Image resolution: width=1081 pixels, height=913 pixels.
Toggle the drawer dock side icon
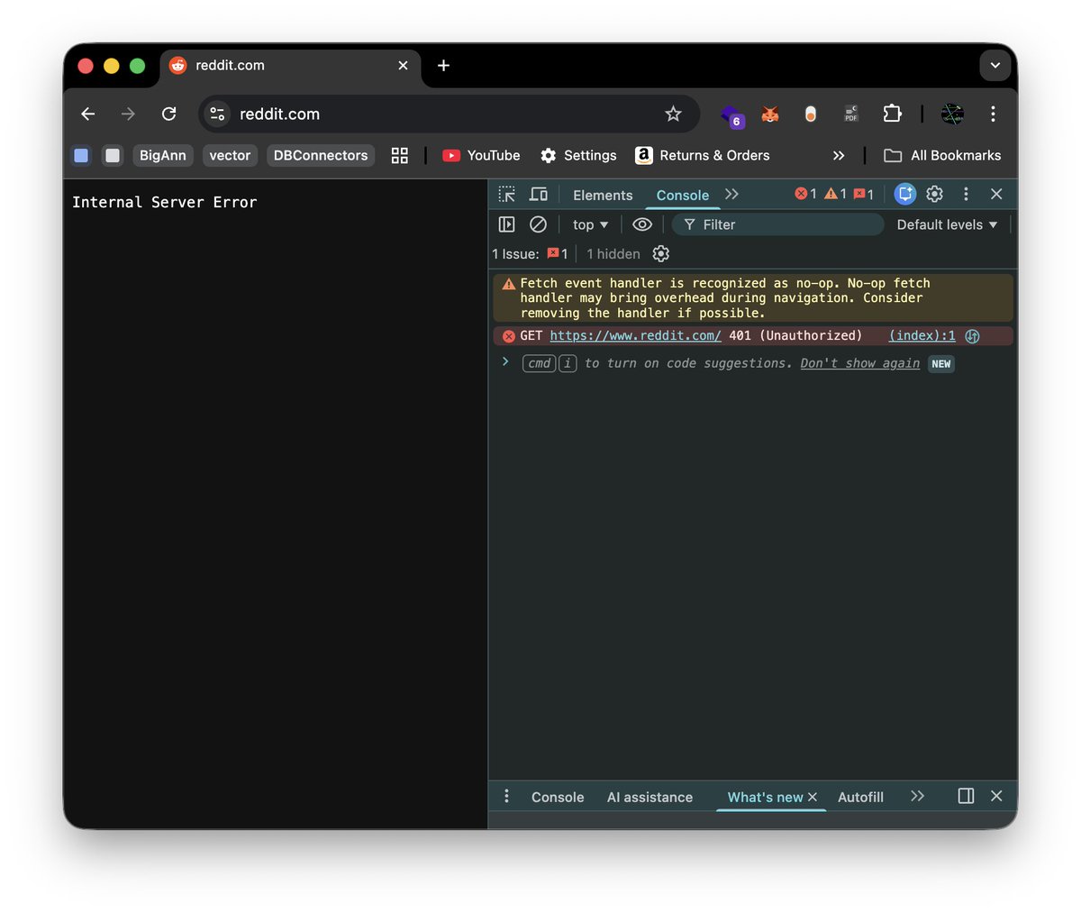pos(966,796)
